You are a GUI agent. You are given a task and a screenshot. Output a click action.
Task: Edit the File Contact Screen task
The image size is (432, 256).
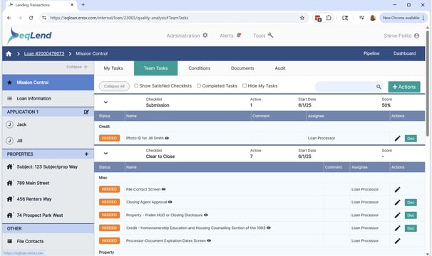[x=397, y=189]
